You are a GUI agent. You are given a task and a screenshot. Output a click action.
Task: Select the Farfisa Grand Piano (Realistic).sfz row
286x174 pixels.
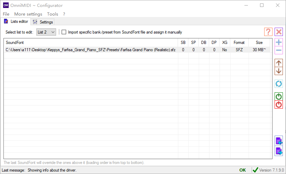pyautogui.click(x=137, y=50)
